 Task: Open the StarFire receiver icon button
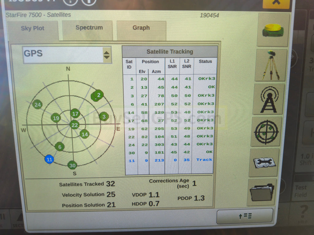point(273,30)
